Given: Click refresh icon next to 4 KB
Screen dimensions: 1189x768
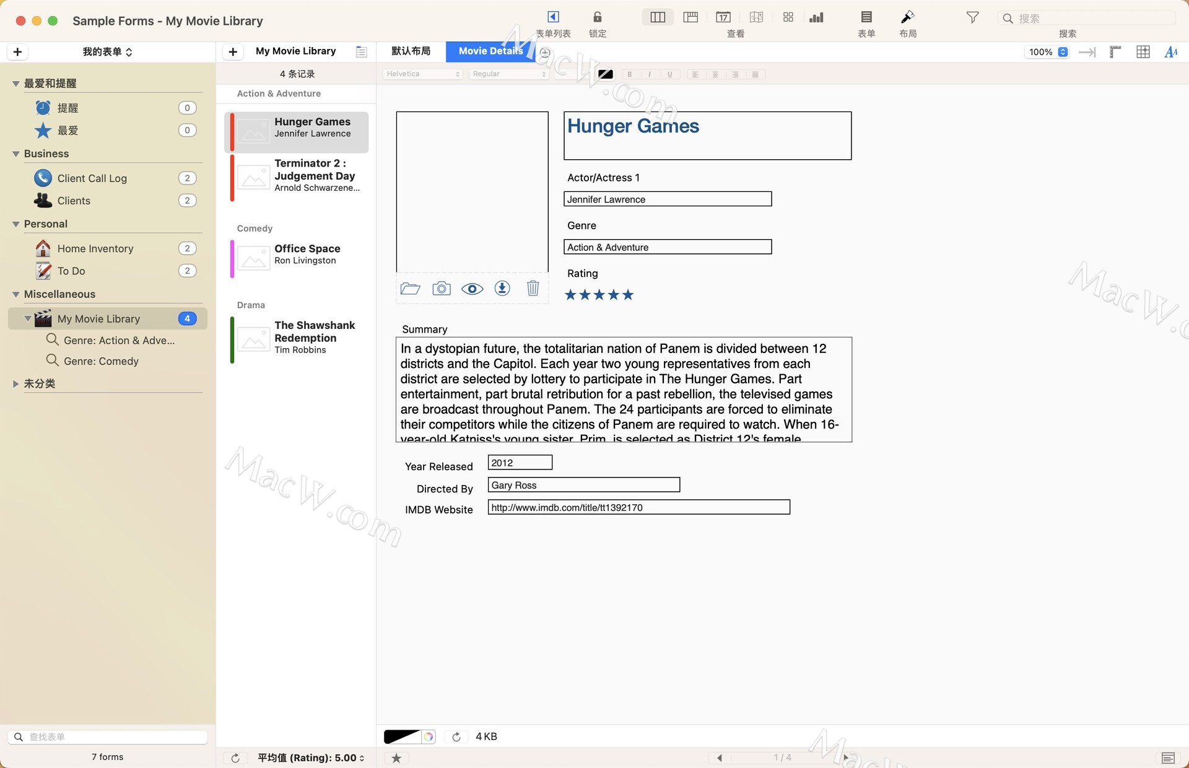Looking at the screenshot, I should click(x=456, y=736).
